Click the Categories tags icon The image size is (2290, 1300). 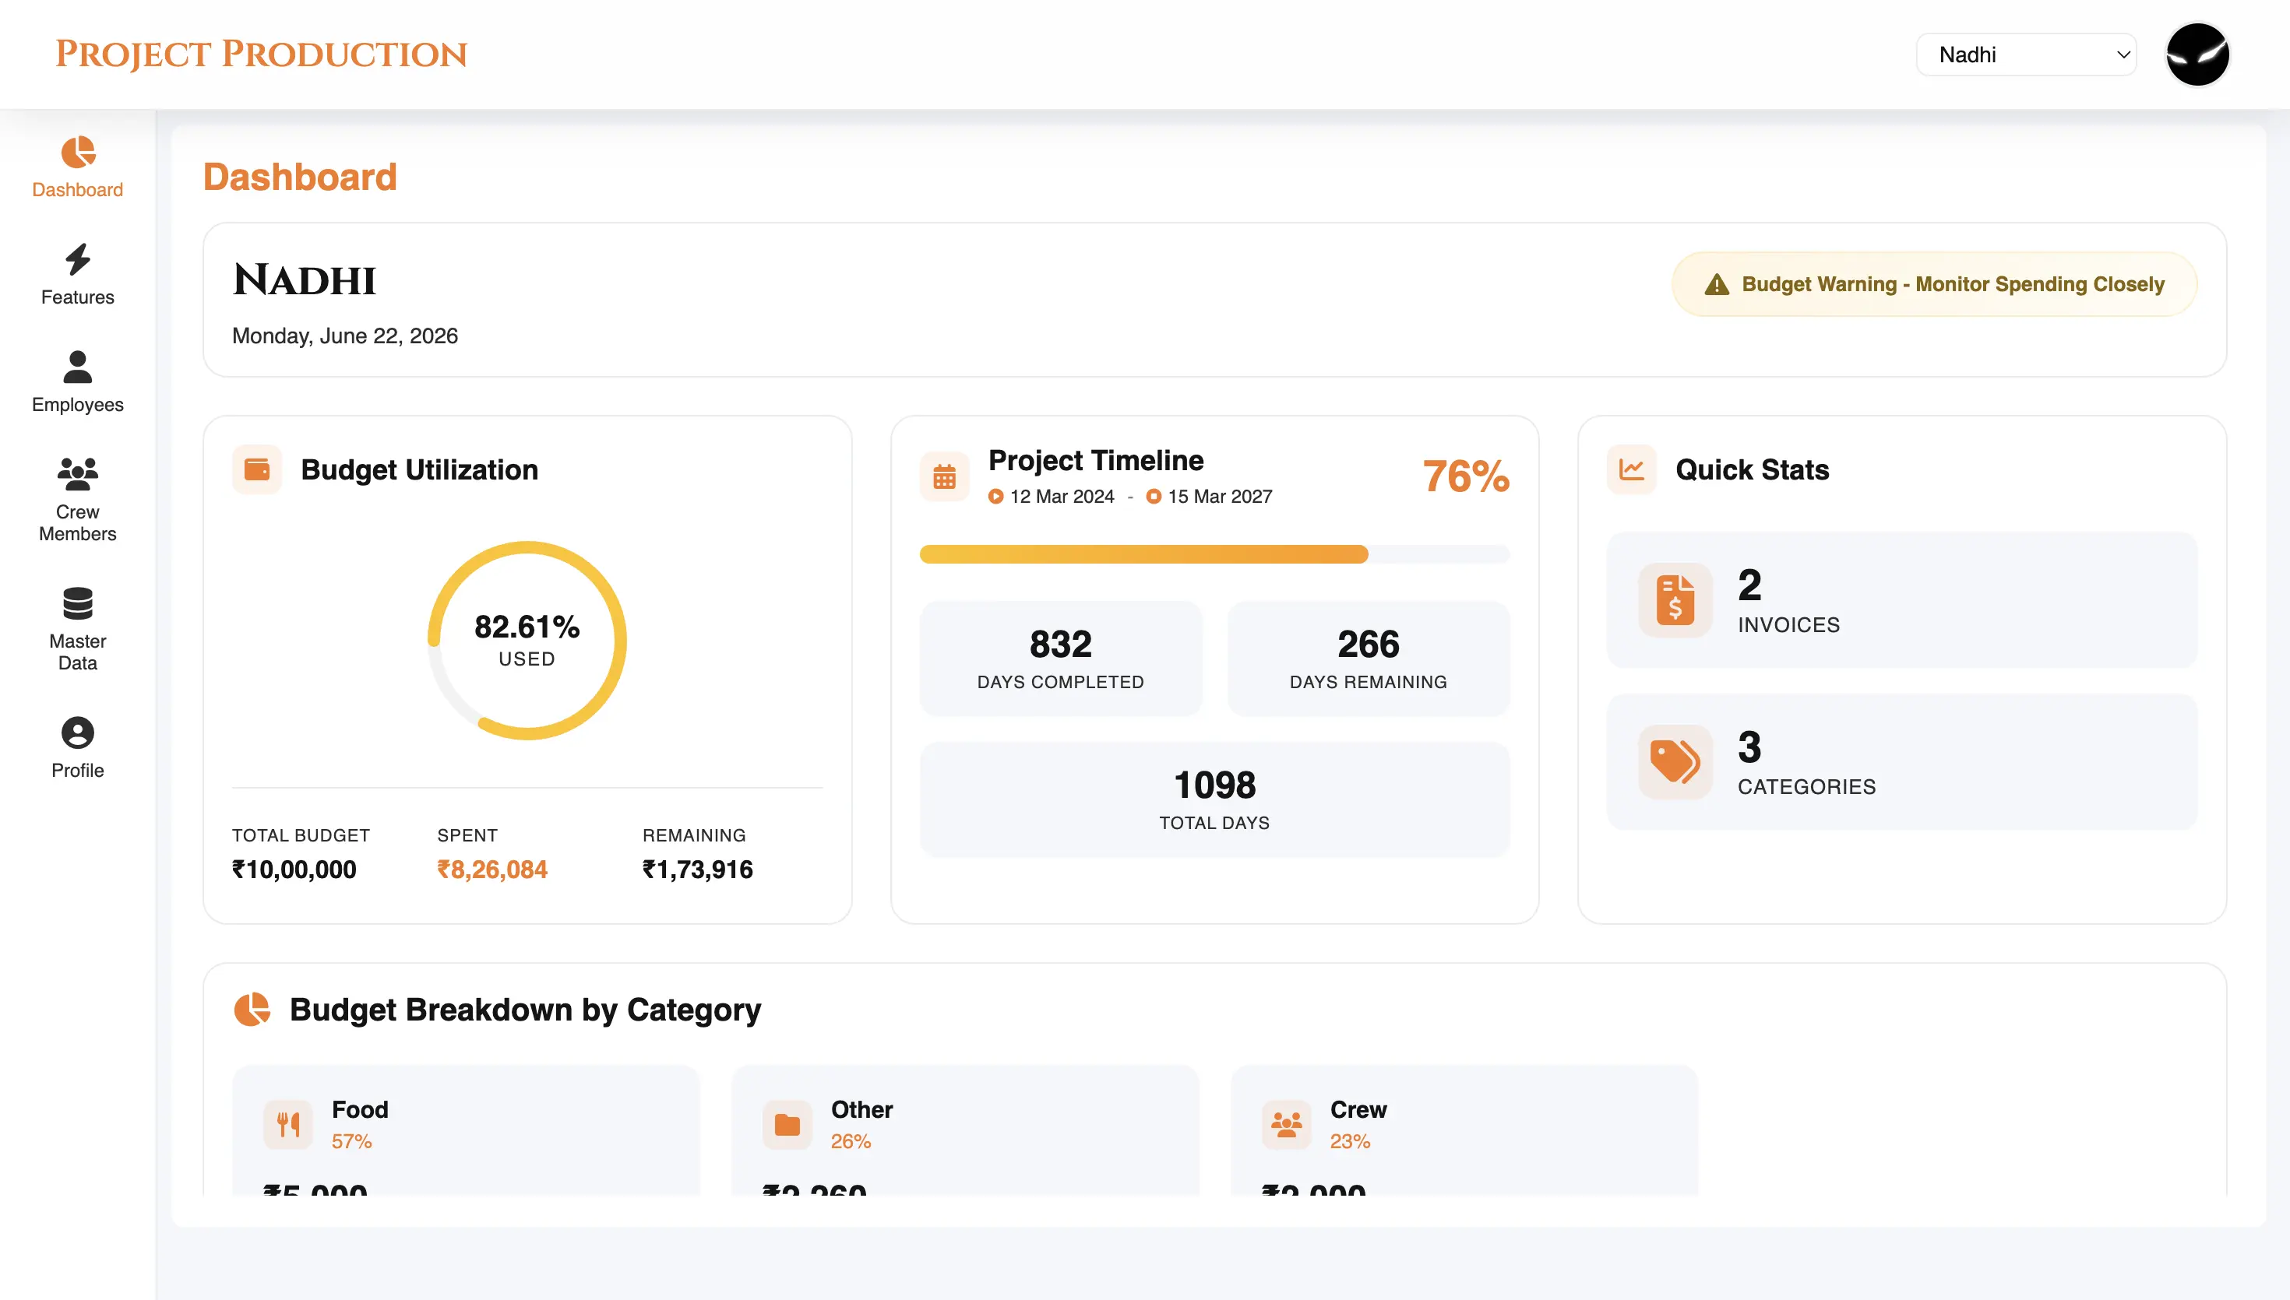tap(1675, 761)
